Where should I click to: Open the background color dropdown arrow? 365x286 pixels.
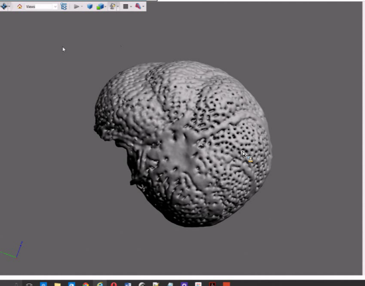tap(131, 7)
